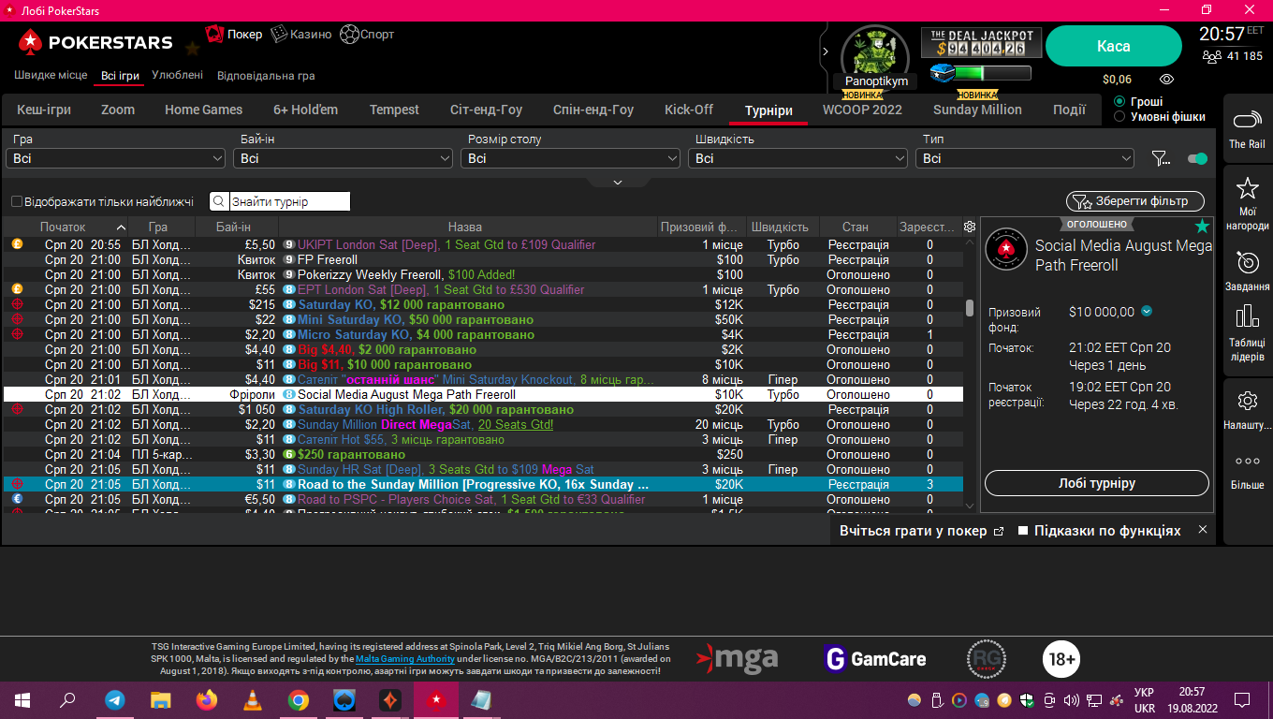The width and height of the screenshot is (1273, 719).
Task: Toggle the Підказки по функціях checkbox
Action: pos(1023,531)
